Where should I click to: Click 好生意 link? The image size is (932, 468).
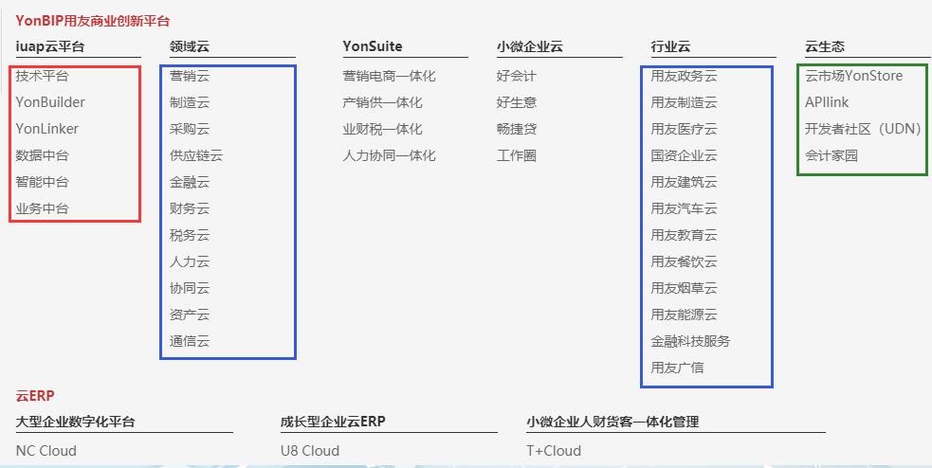[x=517, y=102]
